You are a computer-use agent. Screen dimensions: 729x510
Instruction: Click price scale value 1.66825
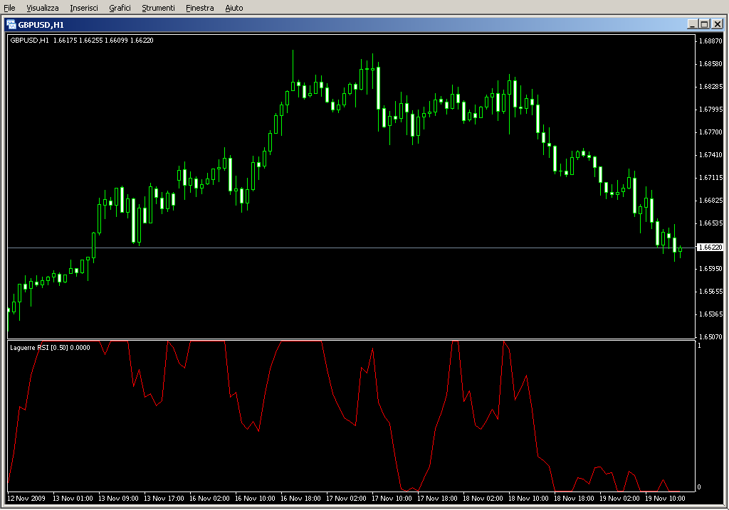click(711, 200)
